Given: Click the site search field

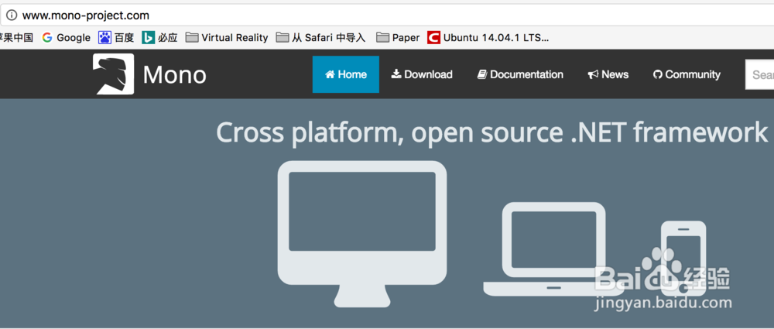Looking at the screenshot, I should point(760,74).
